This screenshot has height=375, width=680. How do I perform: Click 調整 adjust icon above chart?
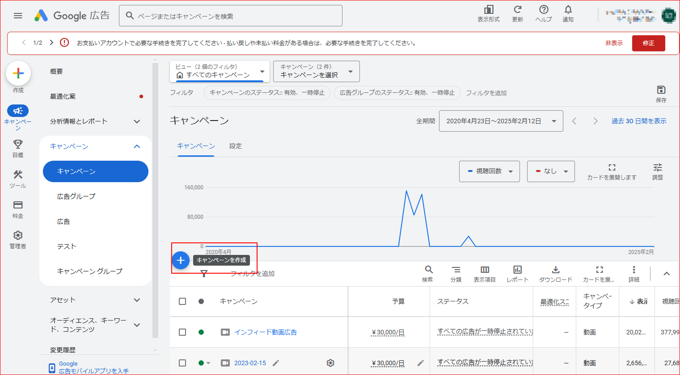point(658,167)
